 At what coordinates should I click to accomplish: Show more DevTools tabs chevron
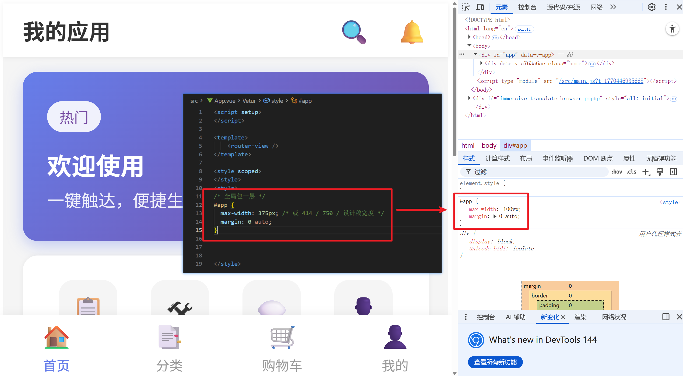pos(613,7)
